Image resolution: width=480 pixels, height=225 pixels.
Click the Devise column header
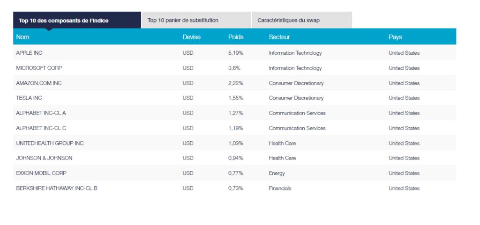click(x=191, y=37)
